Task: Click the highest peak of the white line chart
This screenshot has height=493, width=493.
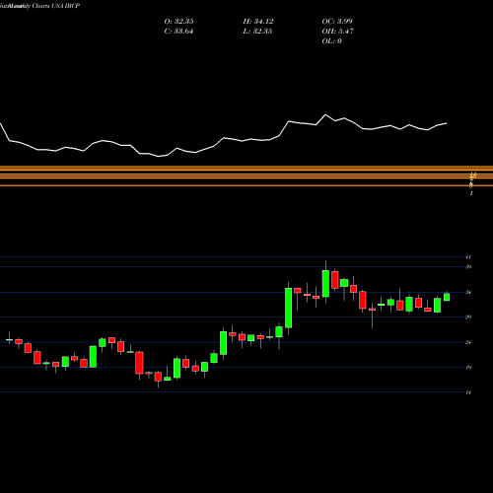Action: pyautogui.click(x=325, y=114)
